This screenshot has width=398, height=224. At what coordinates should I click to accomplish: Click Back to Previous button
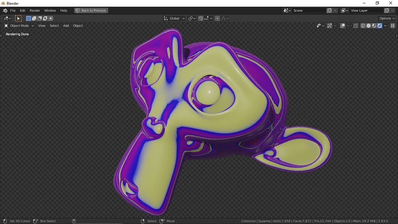91,10
